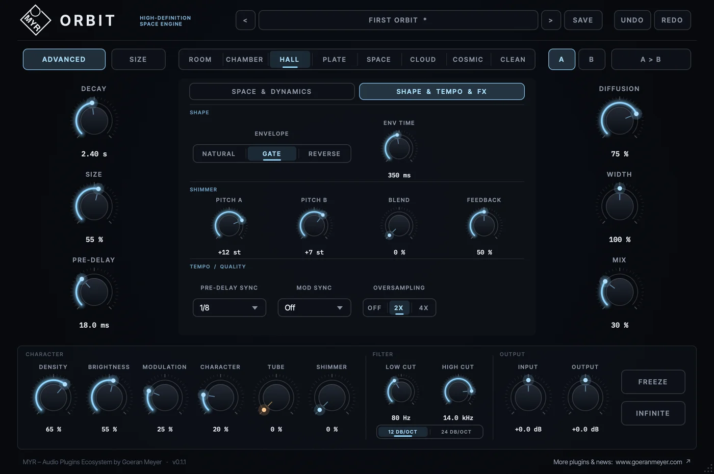The width and height of the screenshot is (714, 474).
Task: Click the Output gain knob
Action: (x=585, y=397)
